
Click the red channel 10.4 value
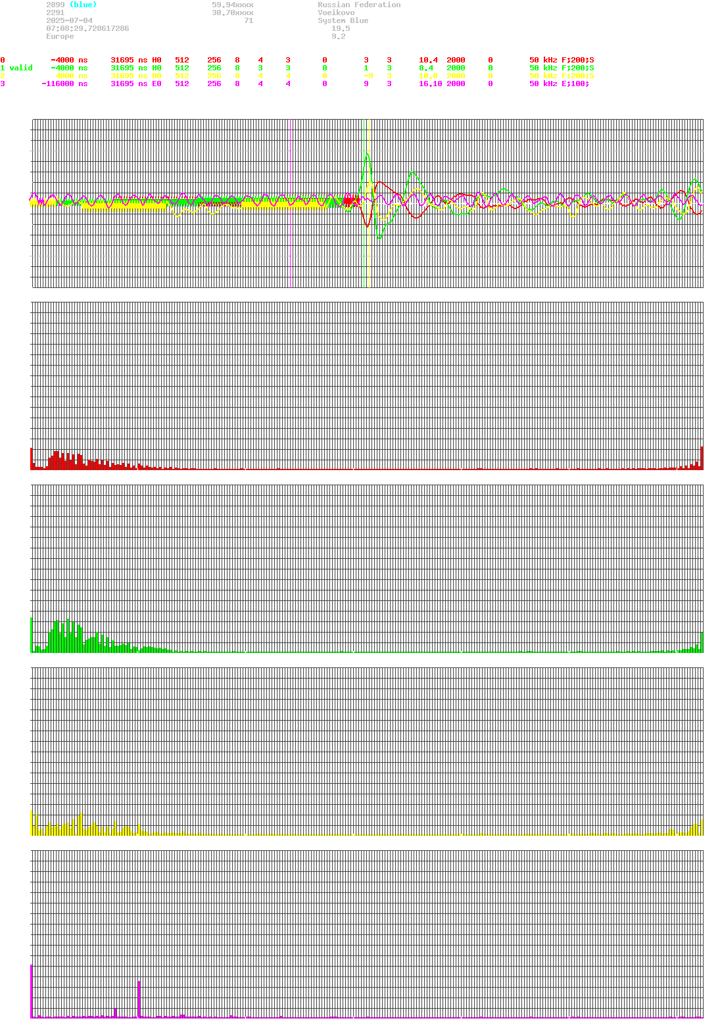coord(428,60)
